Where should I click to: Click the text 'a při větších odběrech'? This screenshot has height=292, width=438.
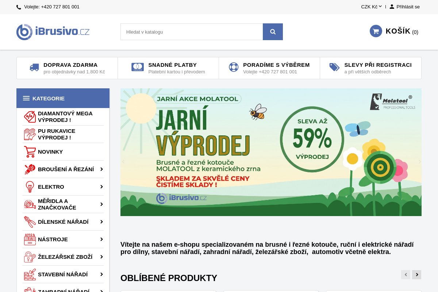[x=368, y=72]
